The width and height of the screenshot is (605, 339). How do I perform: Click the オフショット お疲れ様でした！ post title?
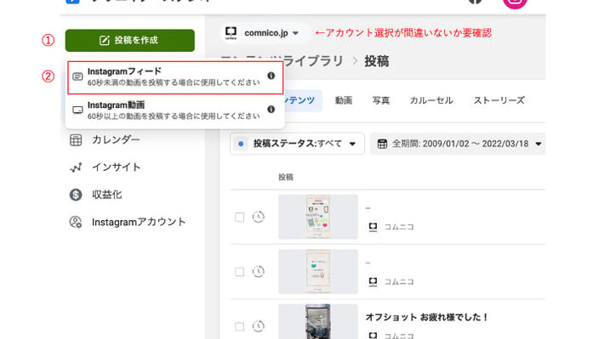click(427, 318)
